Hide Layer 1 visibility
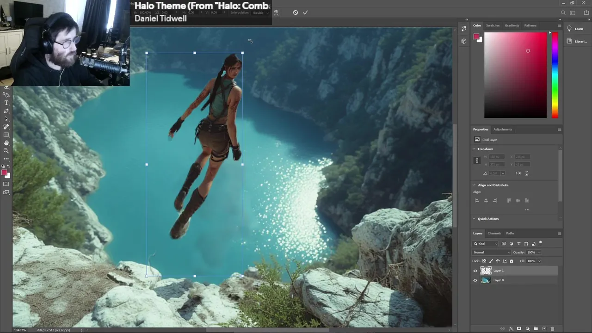 pos(475,271)
